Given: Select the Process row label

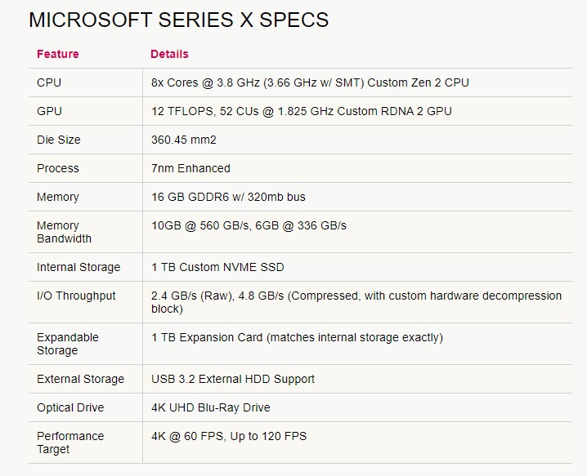Looking at the screenshot, I should pos(58,168).
